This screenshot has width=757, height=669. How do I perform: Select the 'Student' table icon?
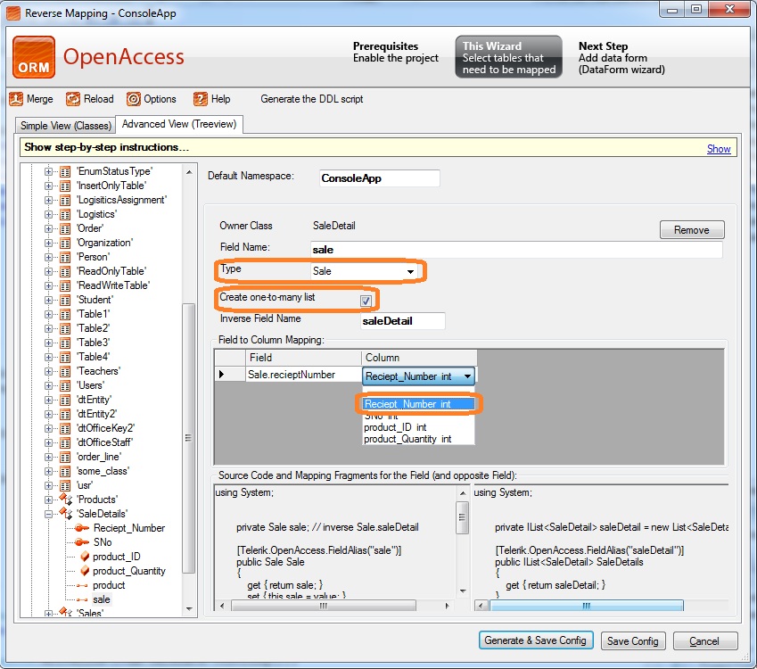coord(65,300)
